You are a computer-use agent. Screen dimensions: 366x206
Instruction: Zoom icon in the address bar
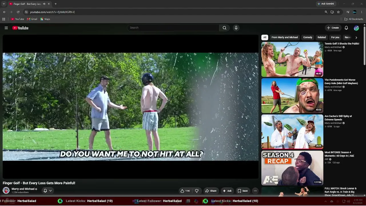[x=326, y=12]
